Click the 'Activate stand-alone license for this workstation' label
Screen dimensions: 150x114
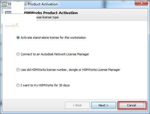(x=53, y=38)
